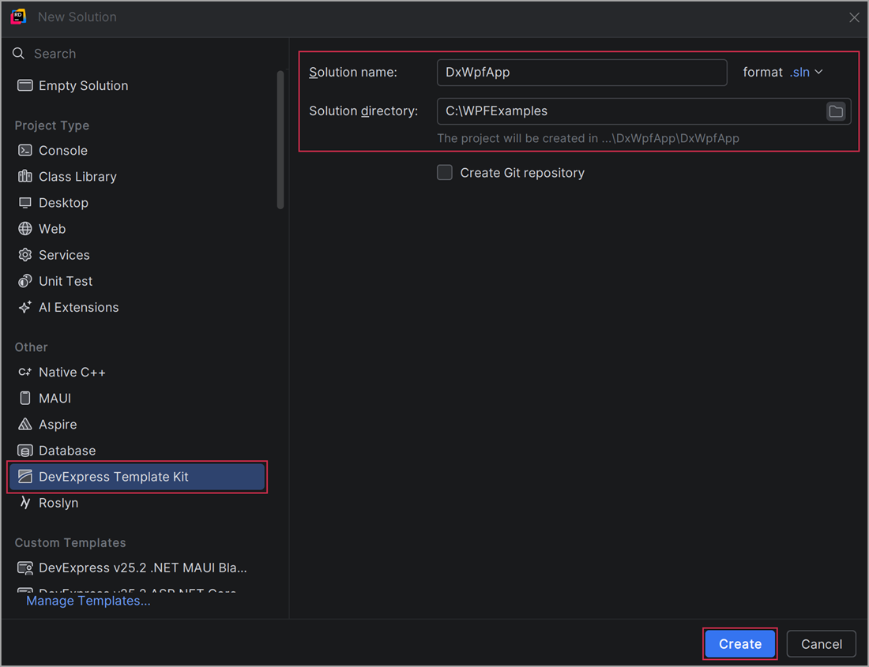Choose the Desktop project type

click(64, 202)
